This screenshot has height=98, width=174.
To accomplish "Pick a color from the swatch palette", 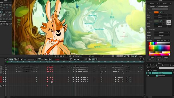I will coord(159,49).
